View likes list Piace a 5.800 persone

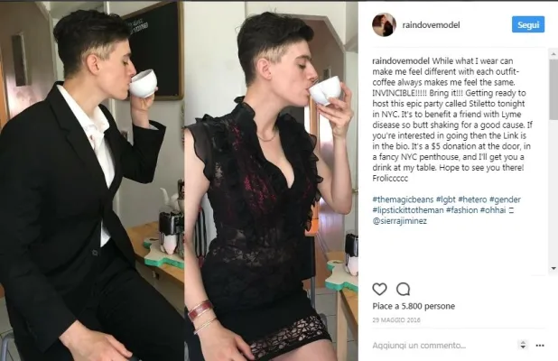[x=414, y=306]
